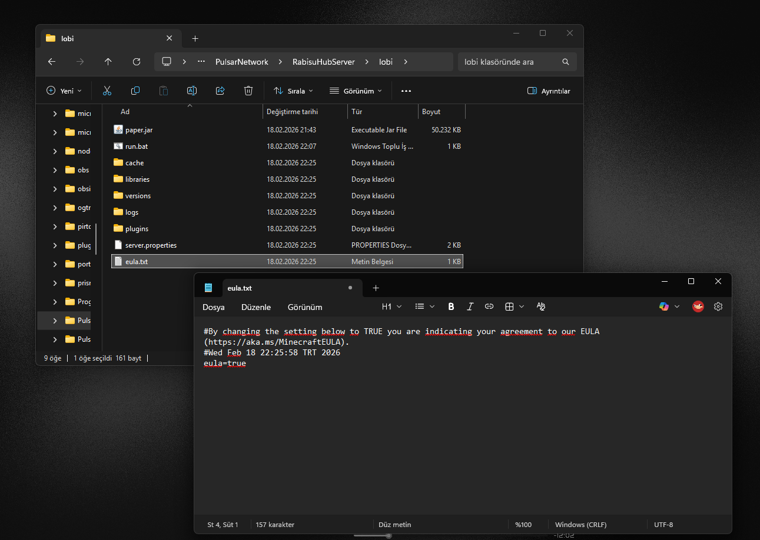Screen dimensions: 760x540
Task: Open the breadcrumb overflow ellipsis in address bar
Action: [x=201, y=62]
